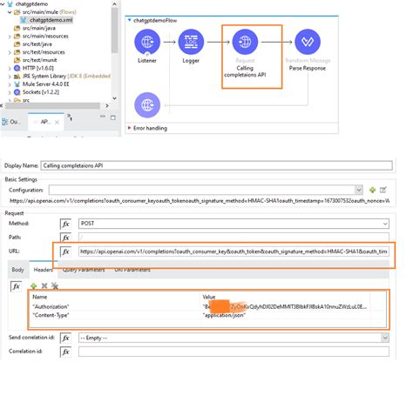Click the Name column header
This screenshot has width=413, height=402.
coord(39,297)
